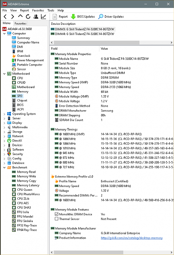
Task: Collapse the Motherboard tree node
Action: [x=4, y=74]
